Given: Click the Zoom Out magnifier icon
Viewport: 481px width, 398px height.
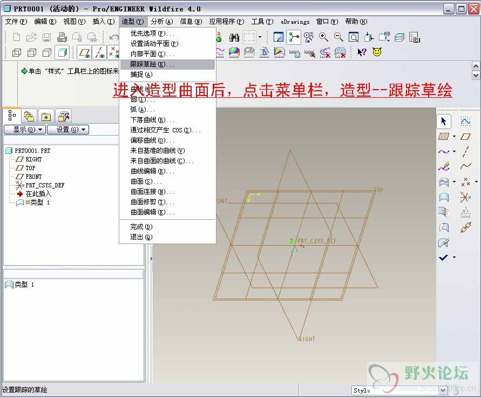Looking at the screenshot, I should pos(338,37).
